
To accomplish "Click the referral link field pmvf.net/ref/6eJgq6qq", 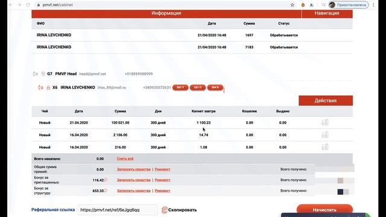I will 118,210.
